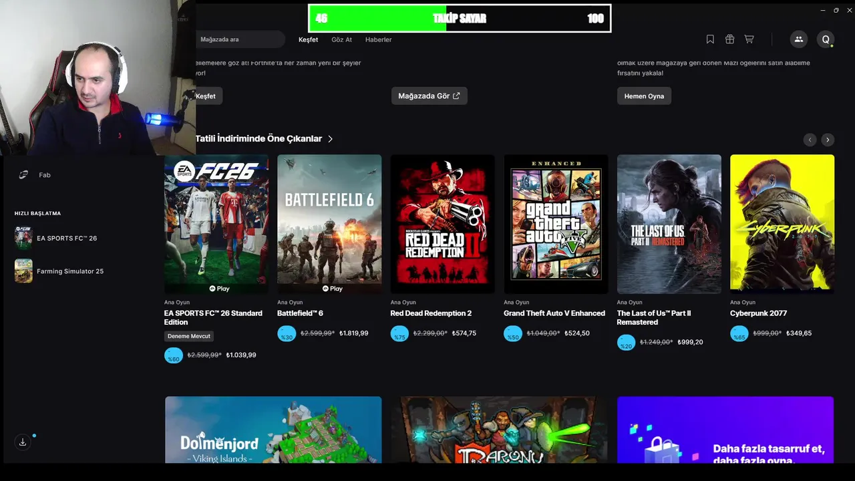Viewport: 855px width, 481px height.
Task: Open the Cyberpunk 2077 cover thumbnail
Action: 782,224
